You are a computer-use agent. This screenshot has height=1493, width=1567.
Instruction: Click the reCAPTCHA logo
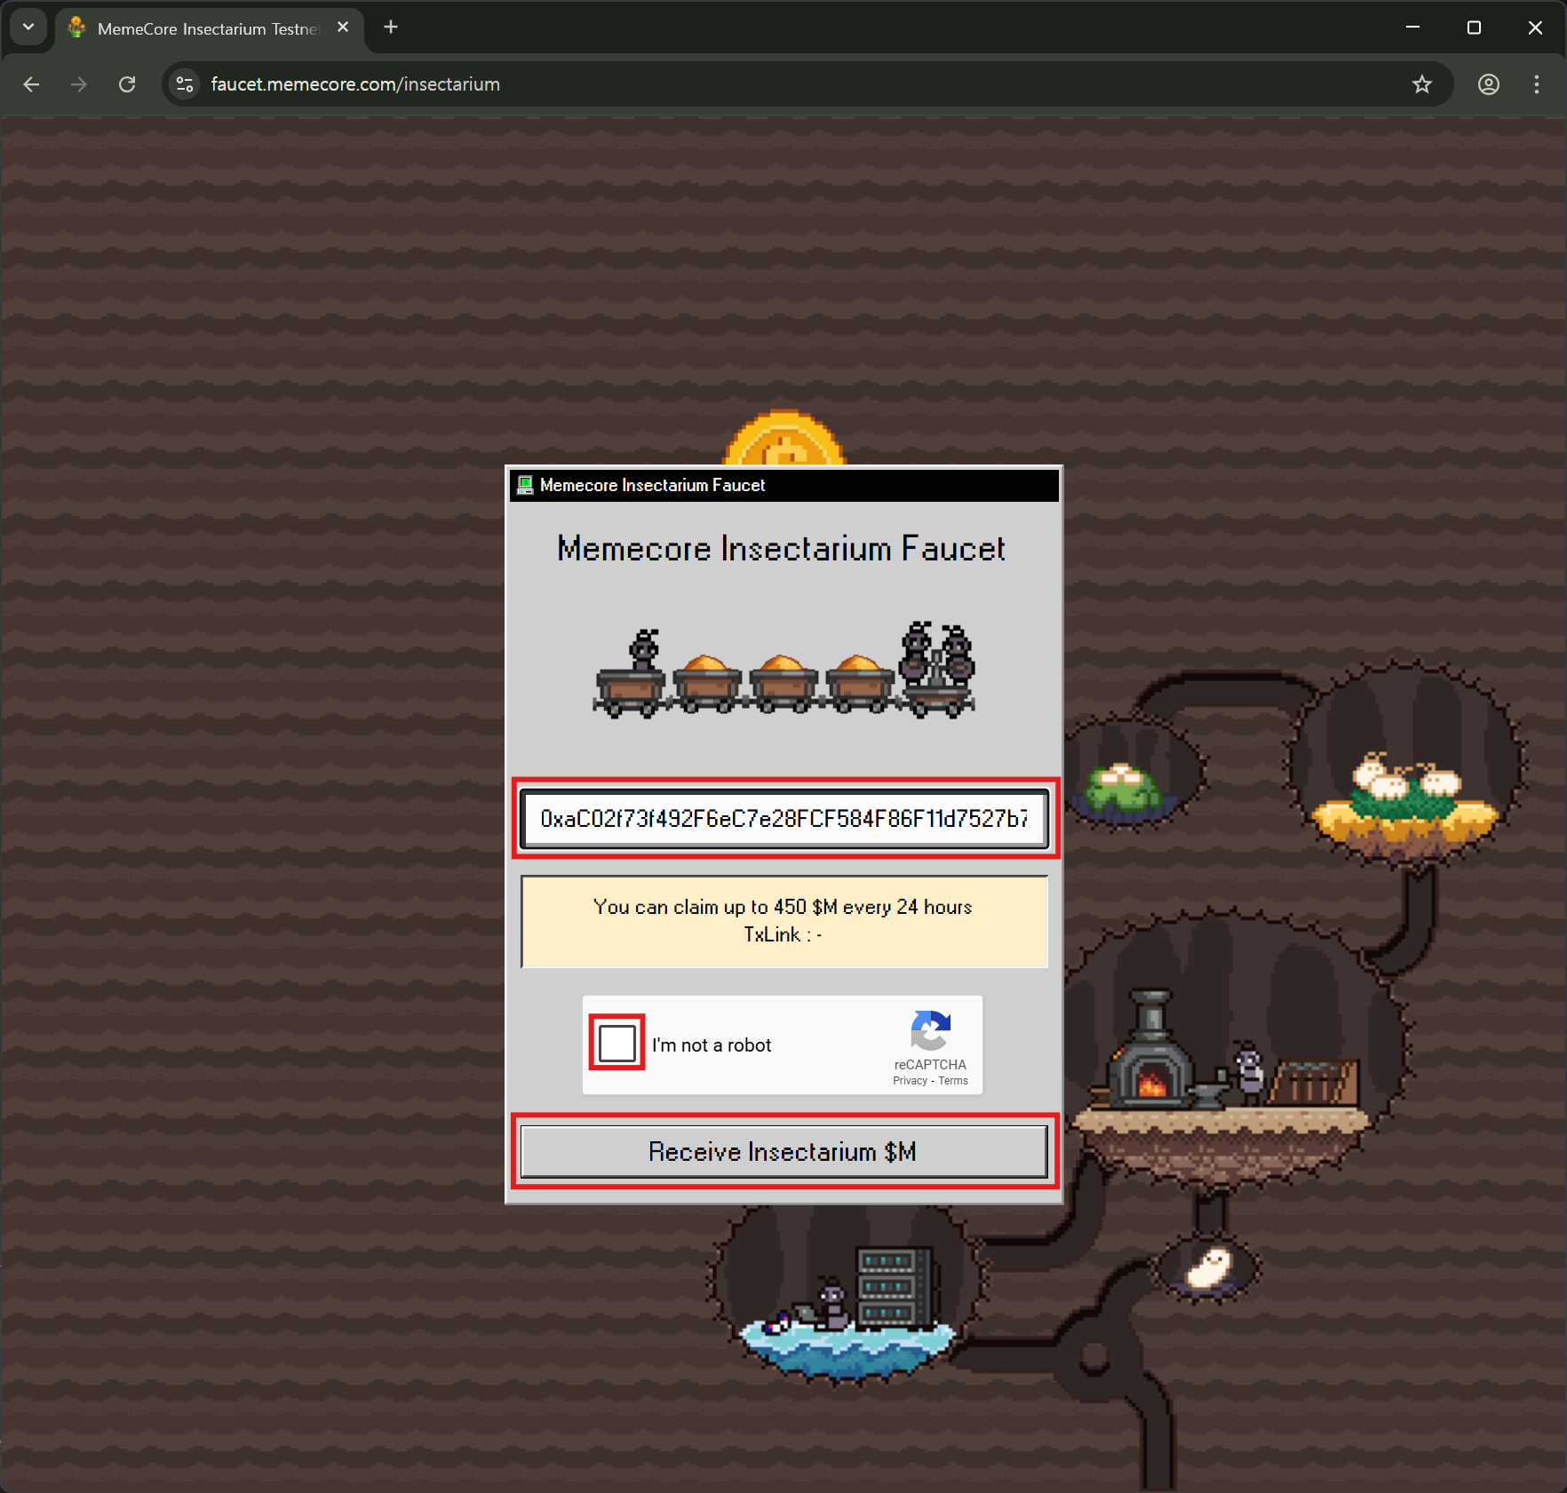pyautogui.click(x=930, y=1030)
